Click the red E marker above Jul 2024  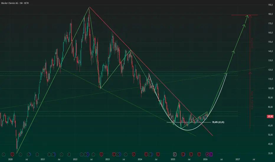tap(158, 154)
